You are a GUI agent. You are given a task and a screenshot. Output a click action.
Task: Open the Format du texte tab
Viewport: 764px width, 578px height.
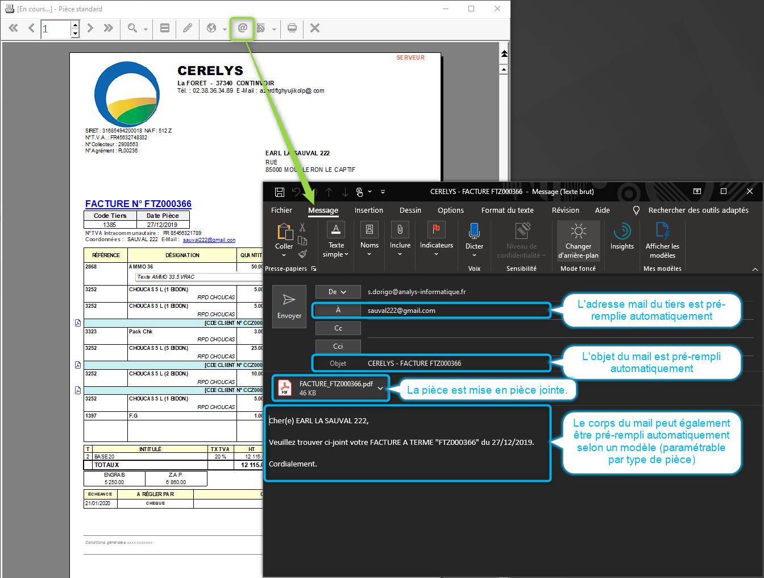pos(507,210)
